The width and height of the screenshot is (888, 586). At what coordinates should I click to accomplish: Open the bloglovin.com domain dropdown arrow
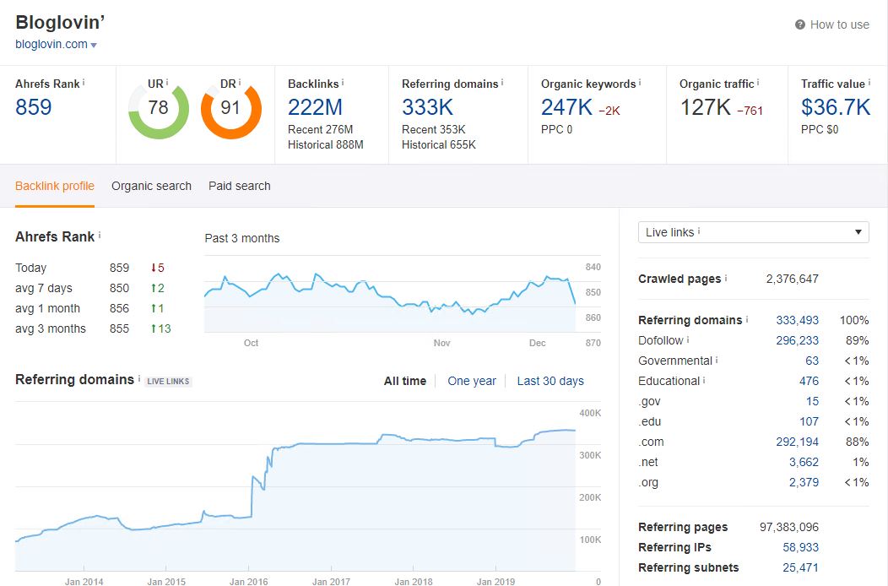(x=94, y=46)
